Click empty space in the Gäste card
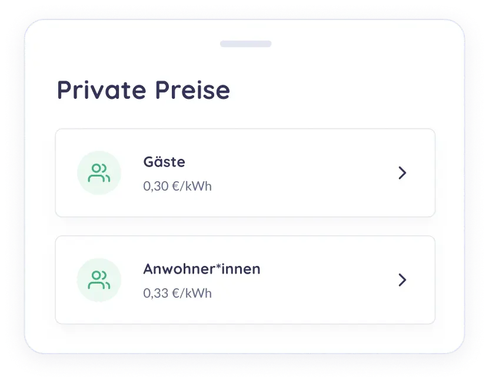 click(306, 173)
